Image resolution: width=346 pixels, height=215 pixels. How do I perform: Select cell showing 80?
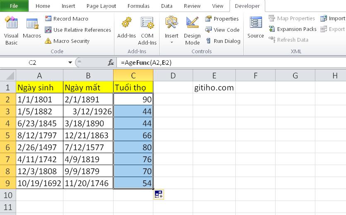133,147
